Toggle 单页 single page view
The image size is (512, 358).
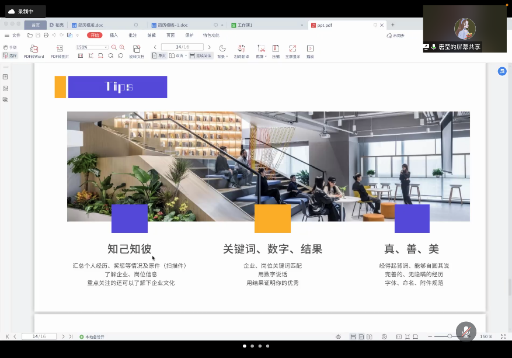click(159, 56)
